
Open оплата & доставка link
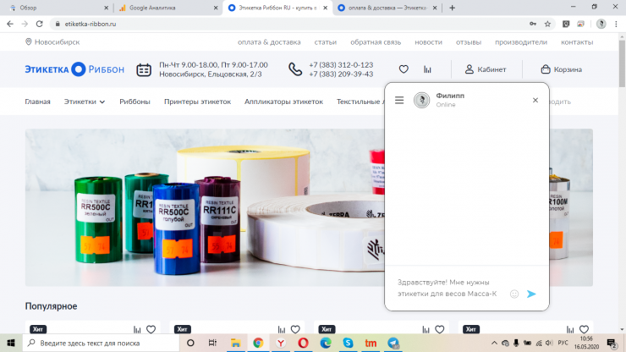pyautogui.click(x=269, y=42)
